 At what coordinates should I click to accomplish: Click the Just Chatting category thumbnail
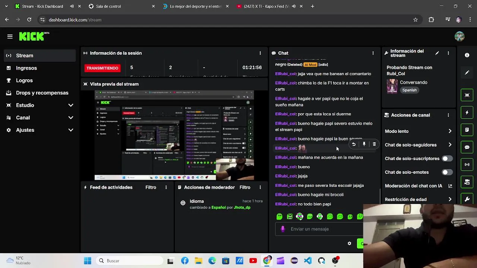(x=392, y=86)
